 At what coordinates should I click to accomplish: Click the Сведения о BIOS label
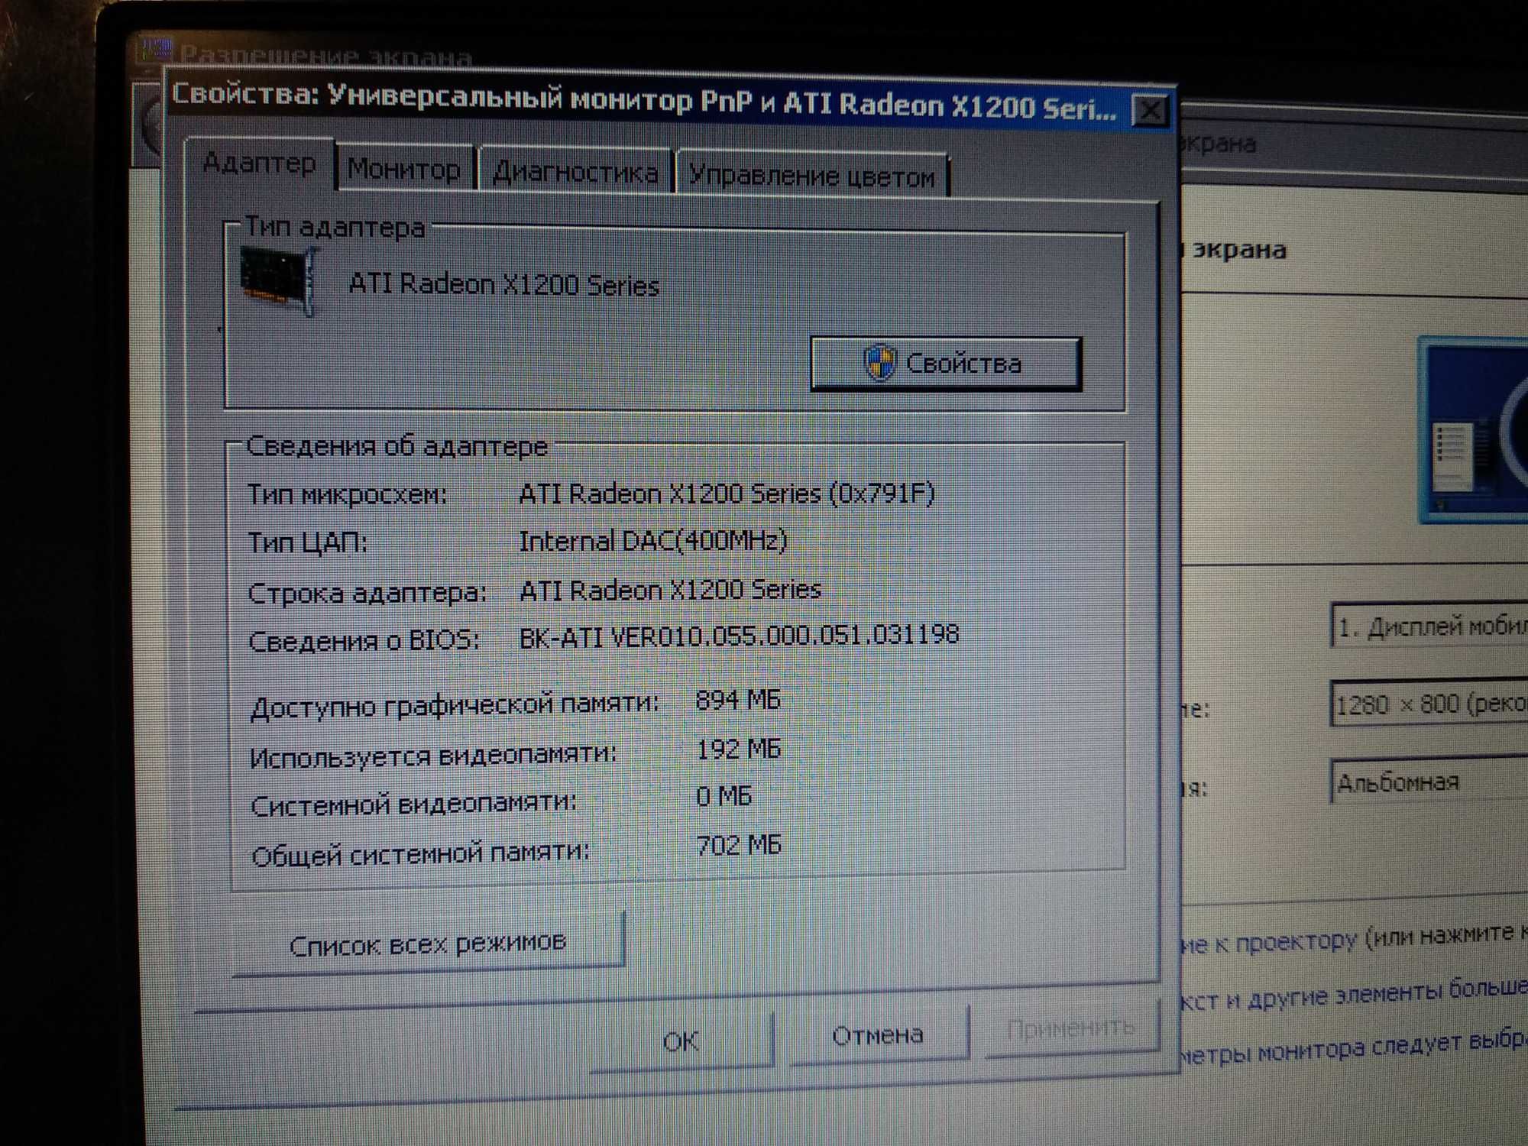[x=364, y=640]
